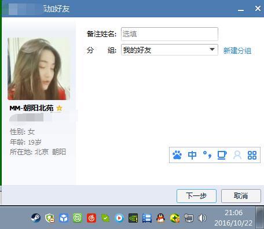The width and height of the screenshot is (264, 229).
Task: Click the 新建分组 link
Action: point(237,51)
